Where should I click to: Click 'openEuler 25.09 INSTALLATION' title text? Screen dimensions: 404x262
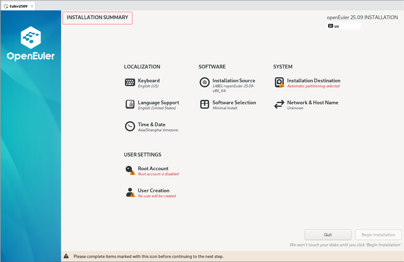tap(362, 18)
